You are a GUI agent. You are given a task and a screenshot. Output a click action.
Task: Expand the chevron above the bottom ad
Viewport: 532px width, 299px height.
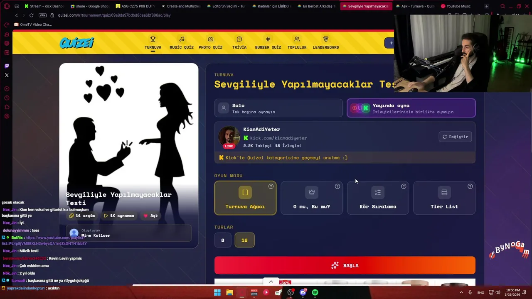click(271, 282)
